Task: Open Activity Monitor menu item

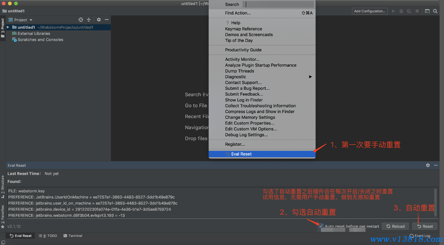Action: (x=262, y=59)
